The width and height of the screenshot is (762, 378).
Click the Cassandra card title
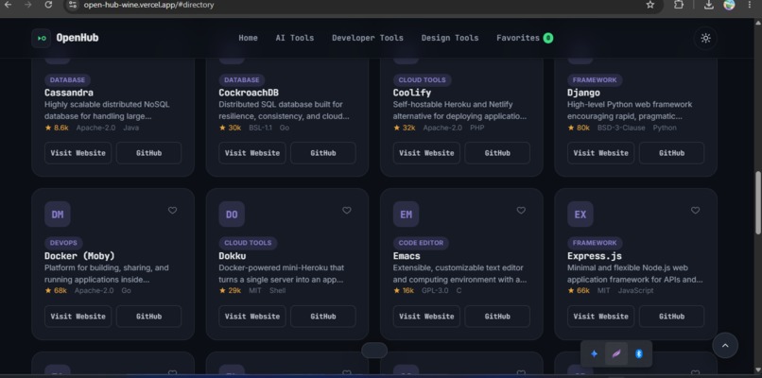pos(69,93)
